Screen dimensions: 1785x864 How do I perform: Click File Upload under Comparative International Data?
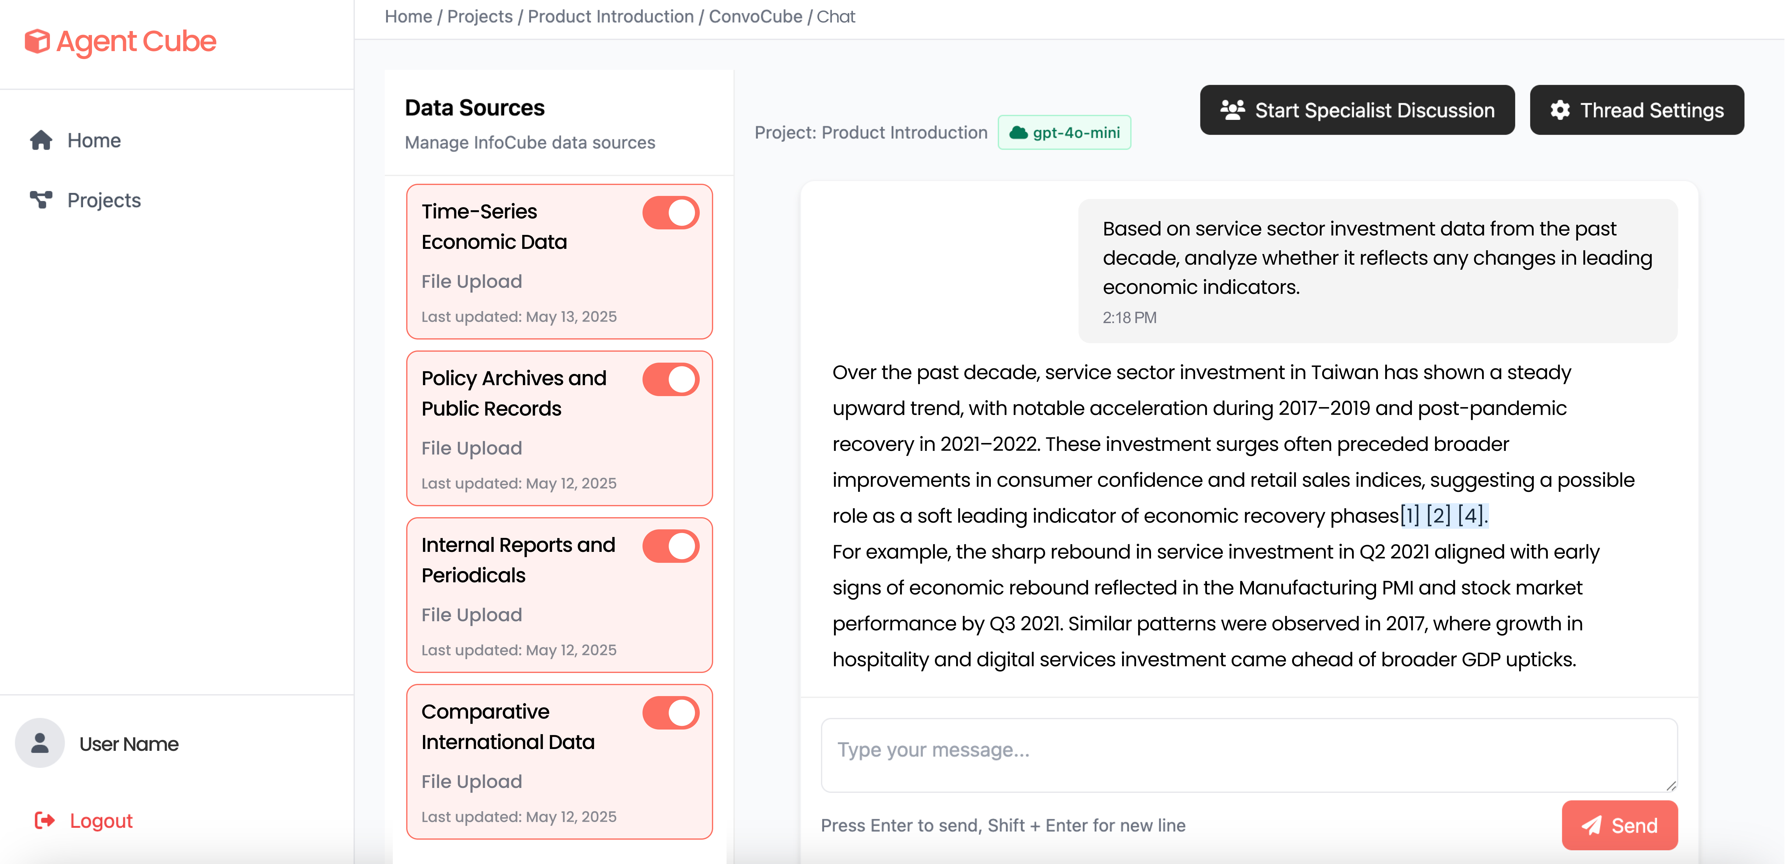[x=472, y=782]
